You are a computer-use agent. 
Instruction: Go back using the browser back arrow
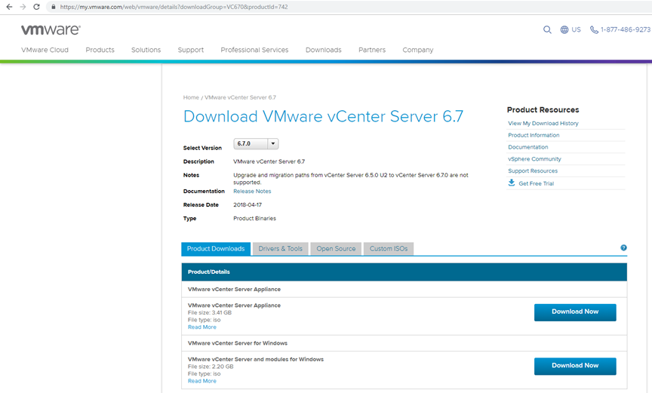(9, 7)
